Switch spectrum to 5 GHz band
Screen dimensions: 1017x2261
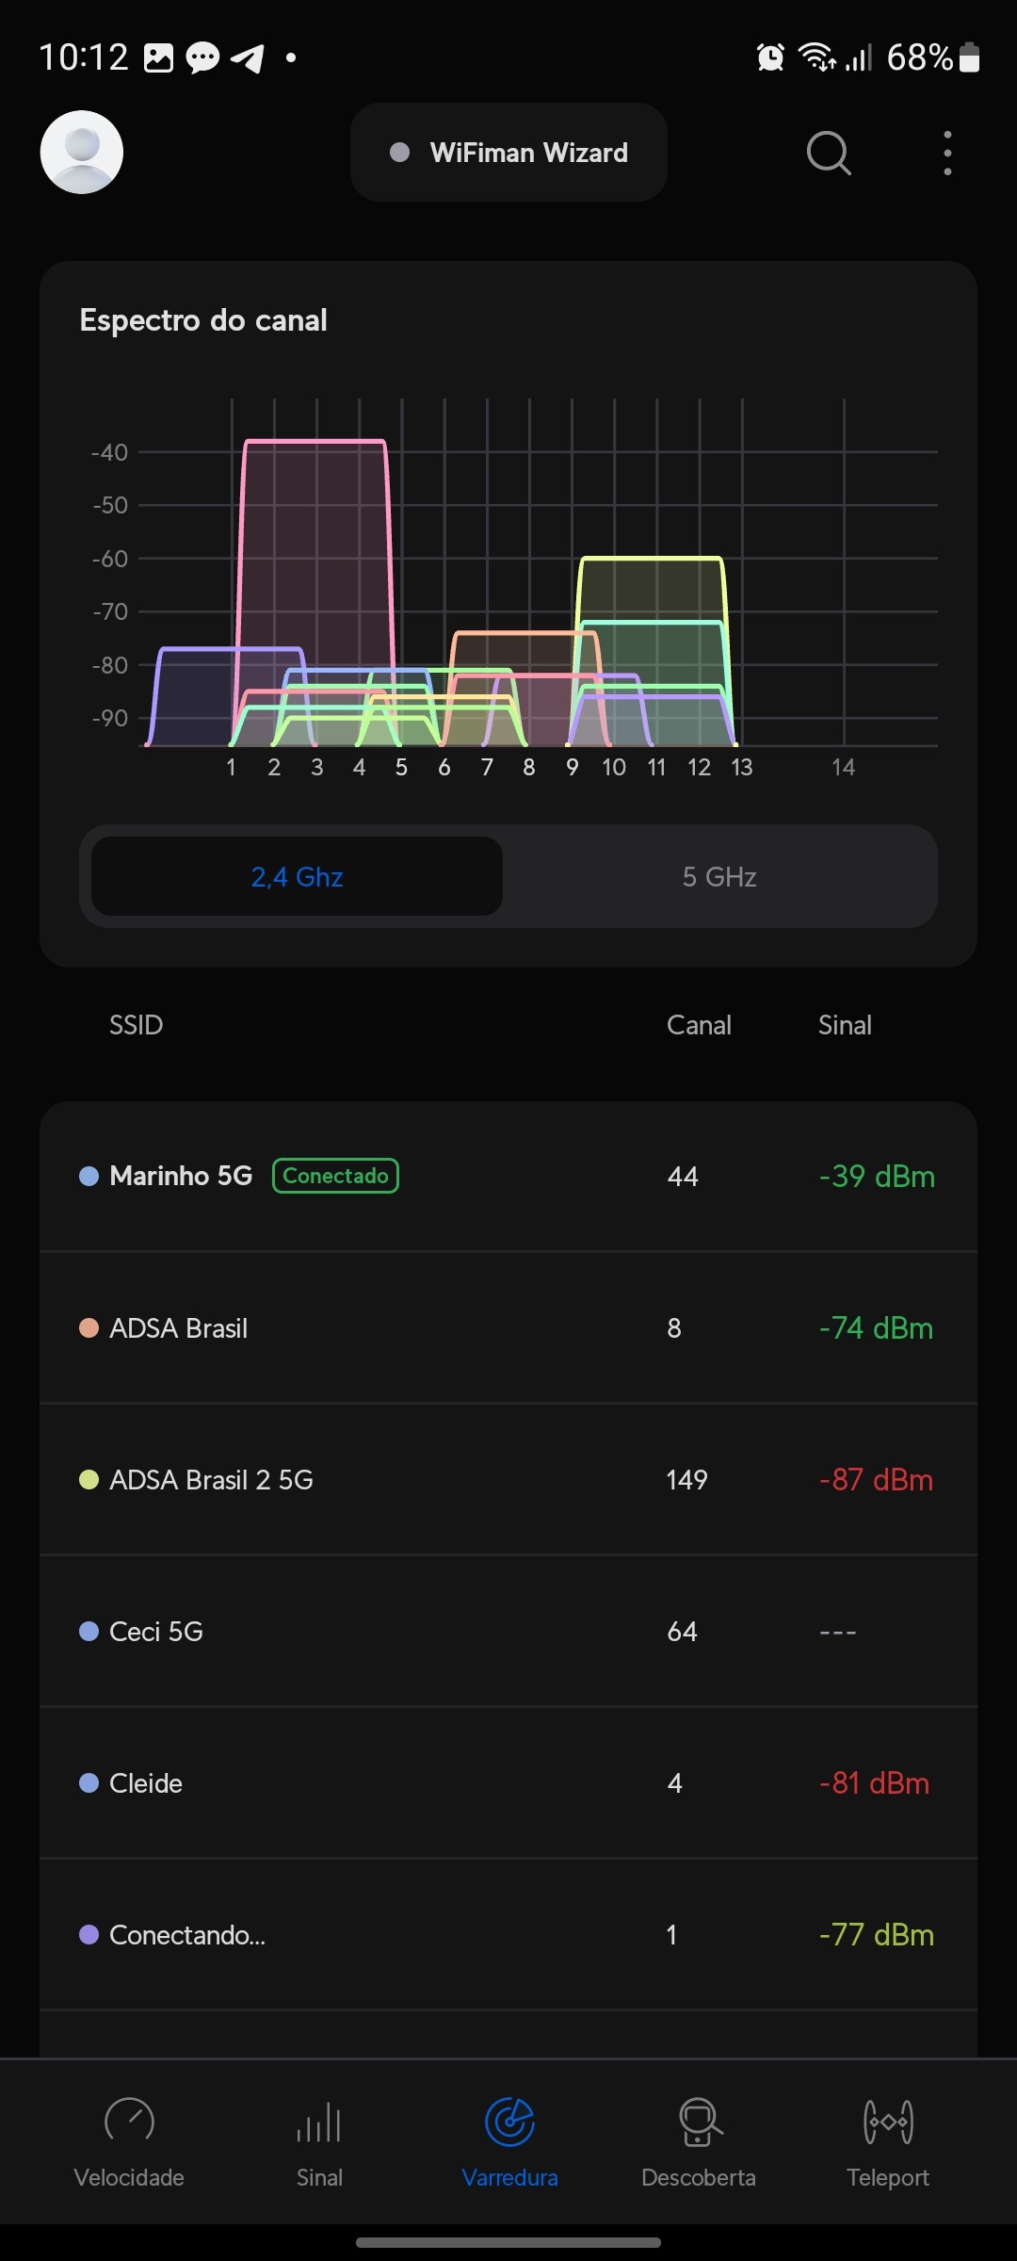click(x=719, y=877)
